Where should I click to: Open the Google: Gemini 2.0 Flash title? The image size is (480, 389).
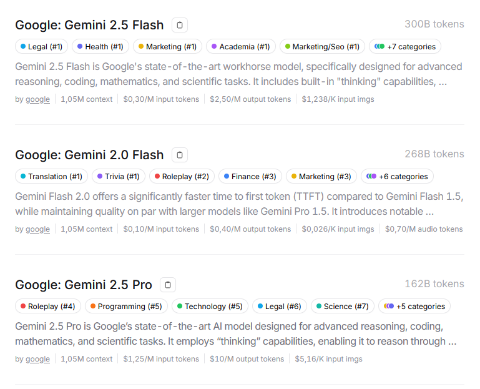(x=89, y=155)
